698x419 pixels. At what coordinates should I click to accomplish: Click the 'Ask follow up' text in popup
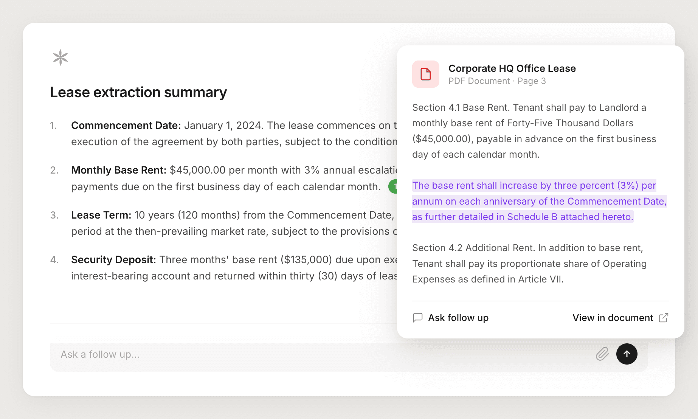pyautogui.click(x=458, y=318)
